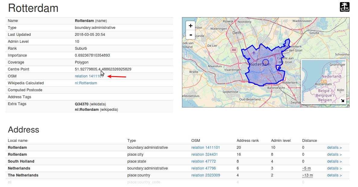
Task: Click the A4 road shield on map
Action: (x=234, y=50)
